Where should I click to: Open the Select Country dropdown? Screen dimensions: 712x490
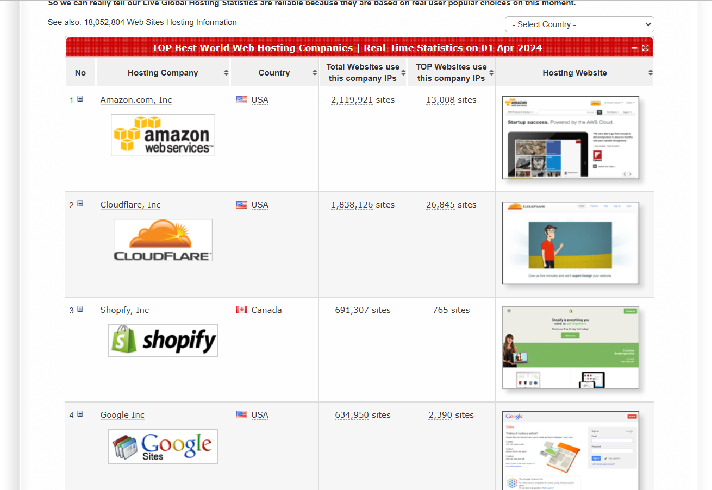click(x=579, y=24)
